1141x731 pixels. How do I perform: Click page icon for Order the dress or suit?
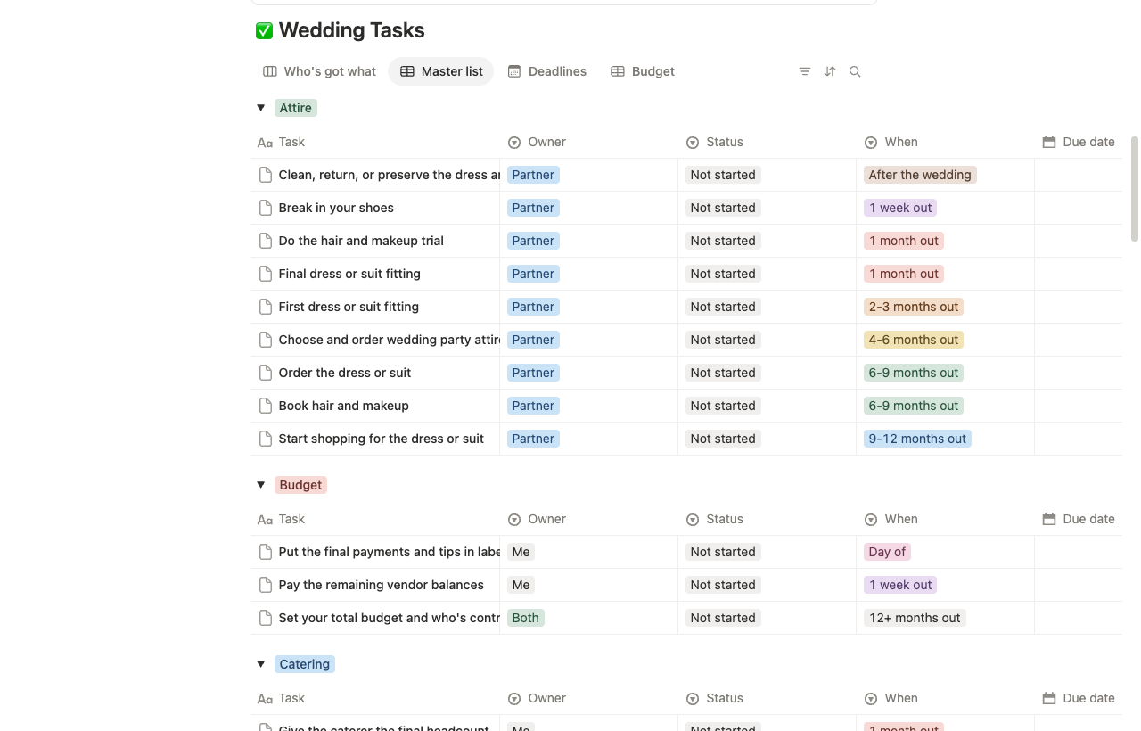click(x=265, y=373)
